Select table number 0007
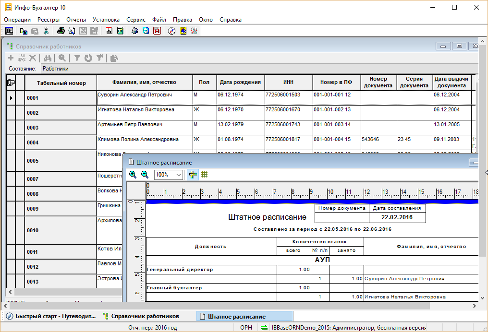Viewport: 488px width, 332px height. pos(61,179)
